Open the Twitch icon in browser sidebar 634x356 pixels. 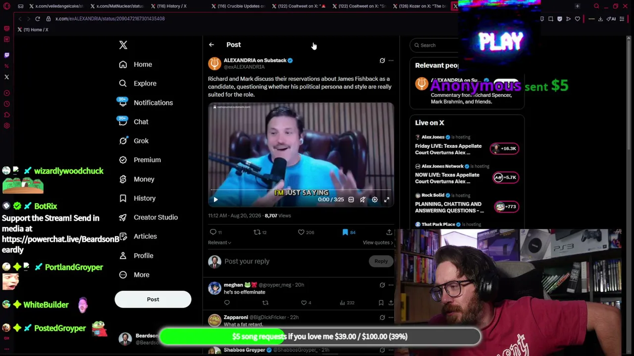tap(6, 55)
